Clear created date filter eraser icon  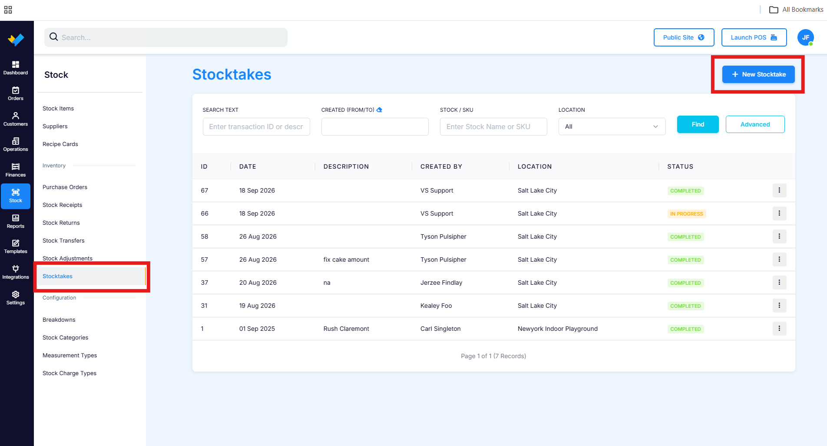point(379,110)
